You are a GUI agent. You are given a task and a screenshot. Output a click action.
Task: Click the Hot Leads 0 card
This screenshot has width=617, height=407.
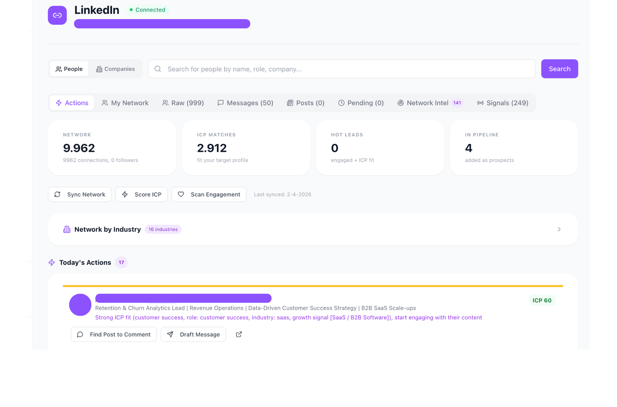pos(380,148)
